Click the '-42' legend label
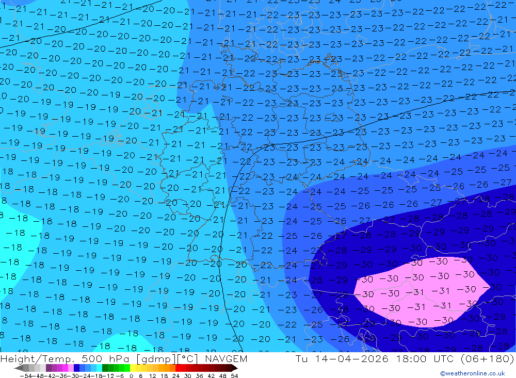Viewport: 516px width, 378px height. (51, 376)
